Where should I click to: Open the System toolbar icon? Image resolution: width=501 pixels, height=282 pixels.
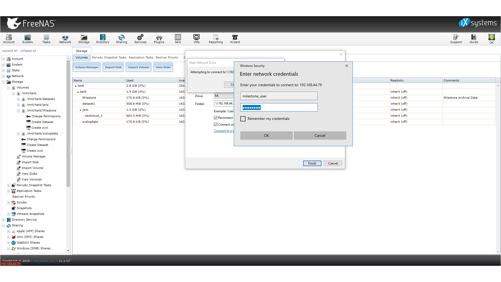point(27,39)
